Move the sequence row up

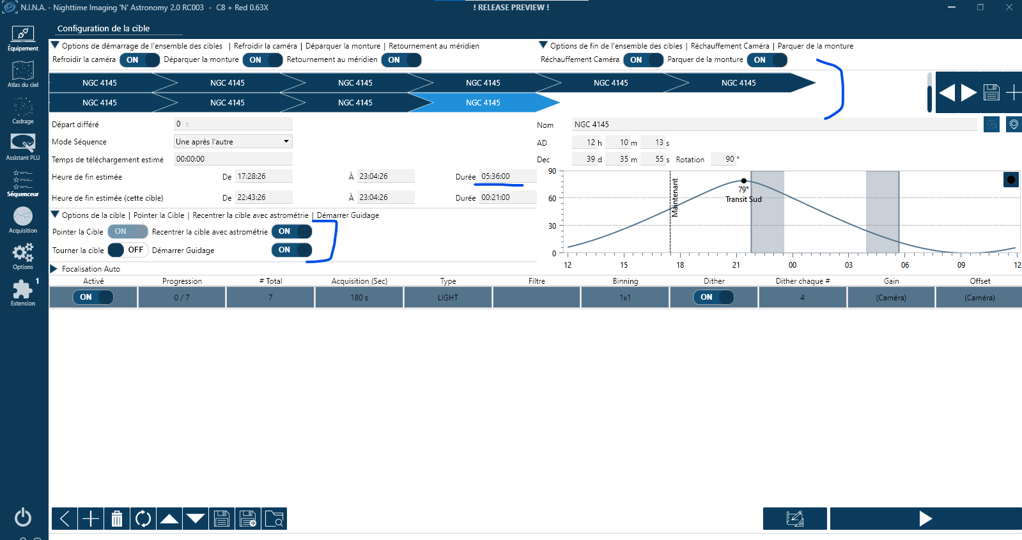[169, 519]
